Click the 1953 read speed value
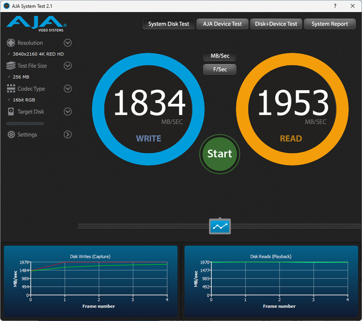The height and width of the screenshot is (321, 362). coord(293,103)
